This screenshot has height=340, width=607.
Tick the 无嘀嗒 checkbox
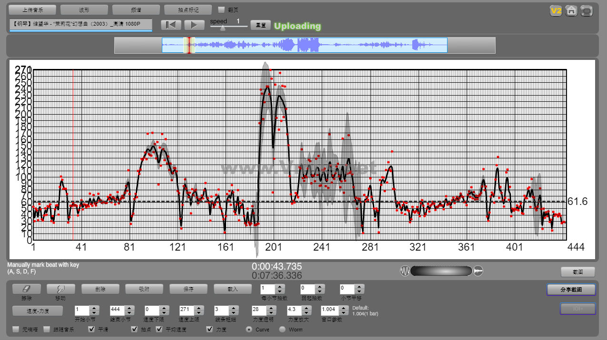[x=16, y=329]
